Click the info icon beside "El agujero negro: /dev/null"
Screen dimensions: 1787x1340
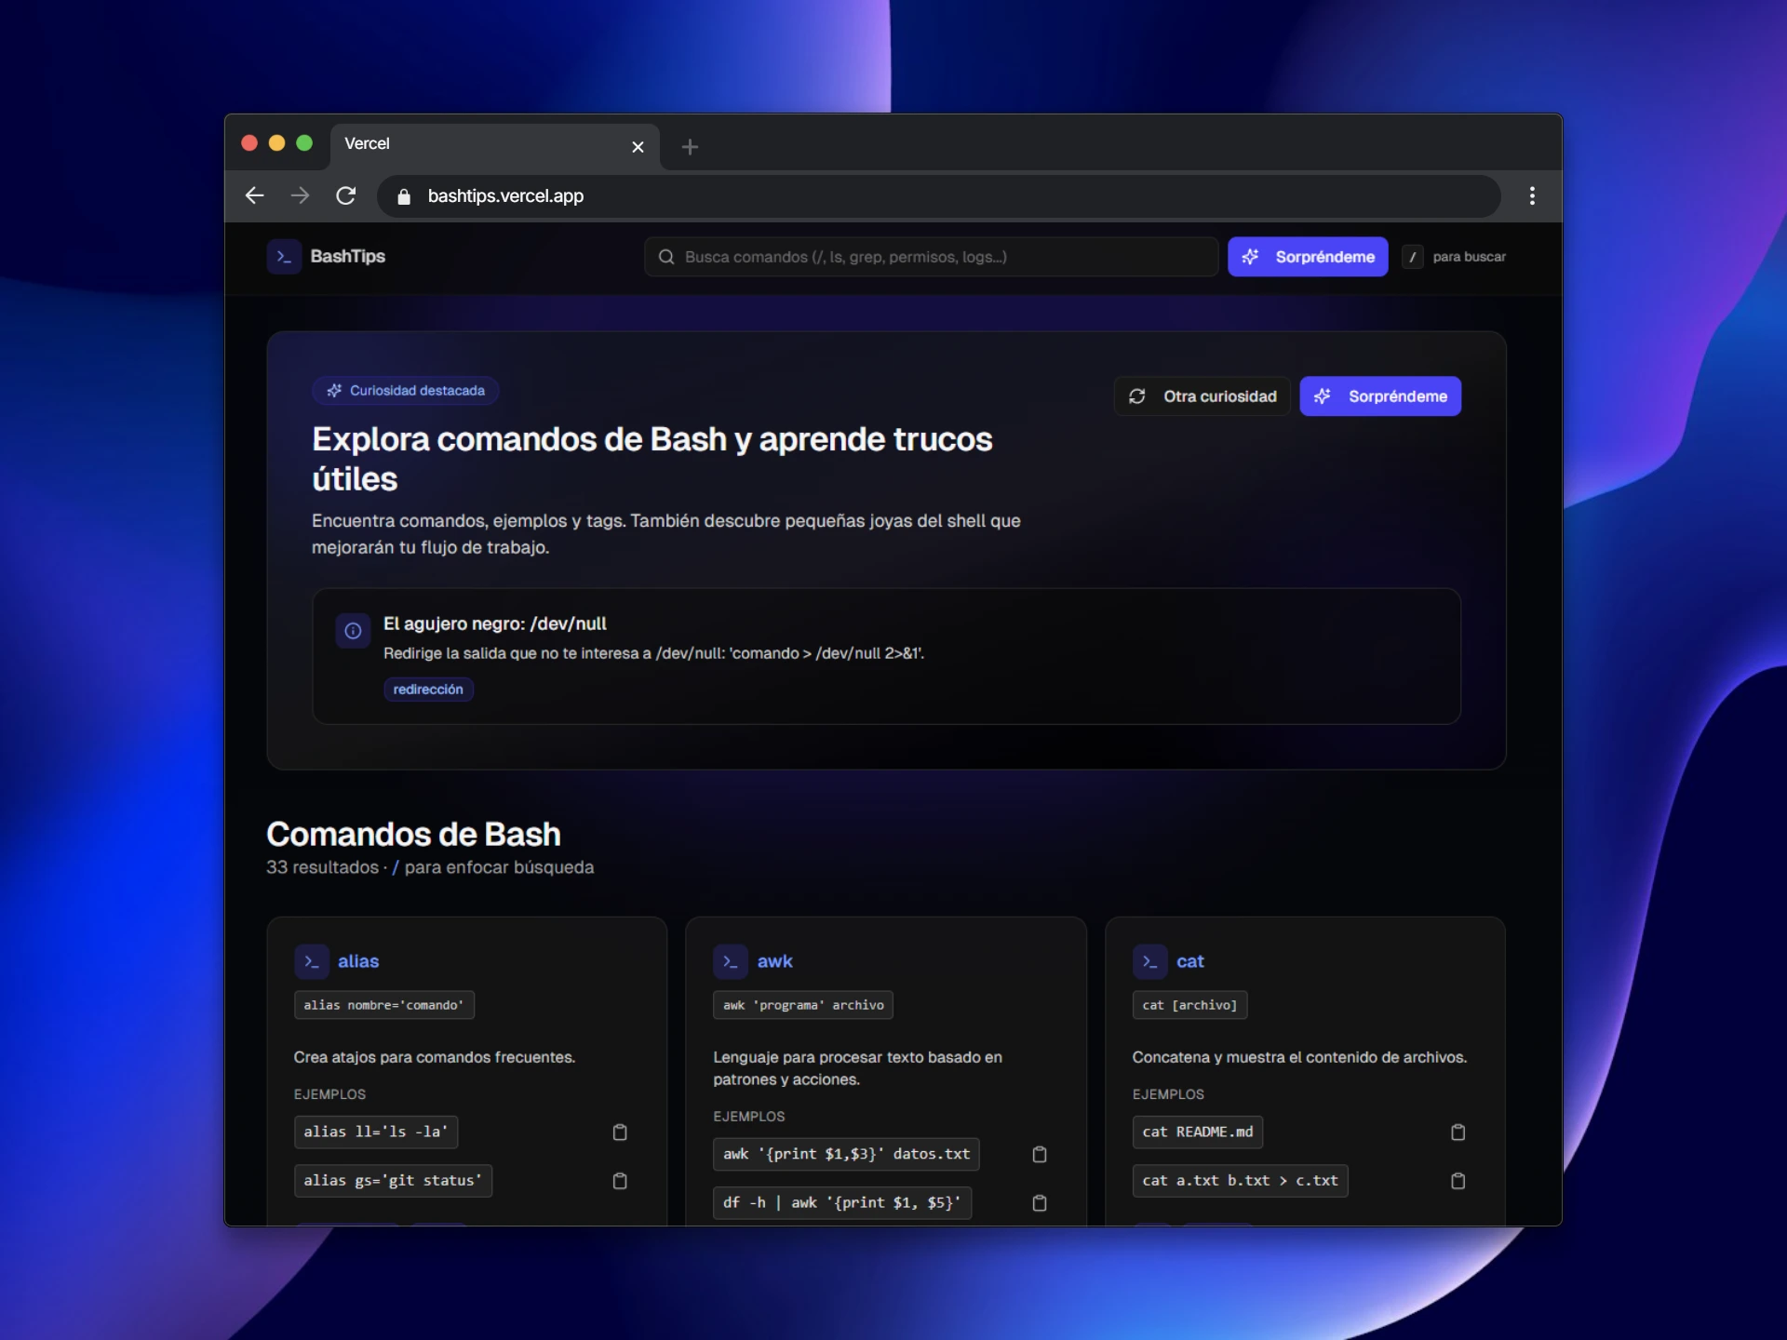[x=353, y=631]
